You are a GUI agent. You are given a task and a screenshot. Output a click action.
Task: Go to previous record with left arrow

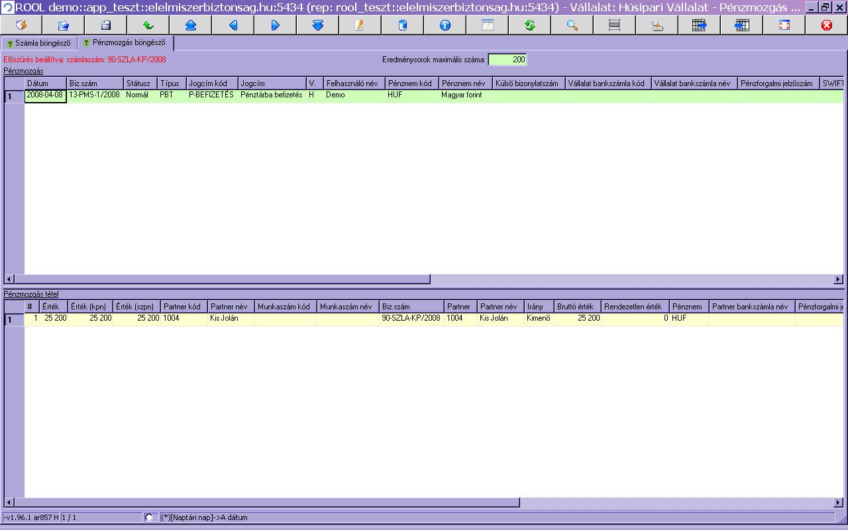click(233, 25)
